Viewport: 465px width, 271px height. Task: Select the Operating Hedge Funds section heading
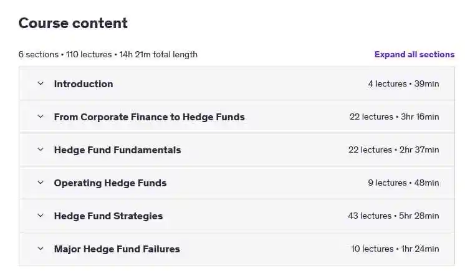point(110,183)
